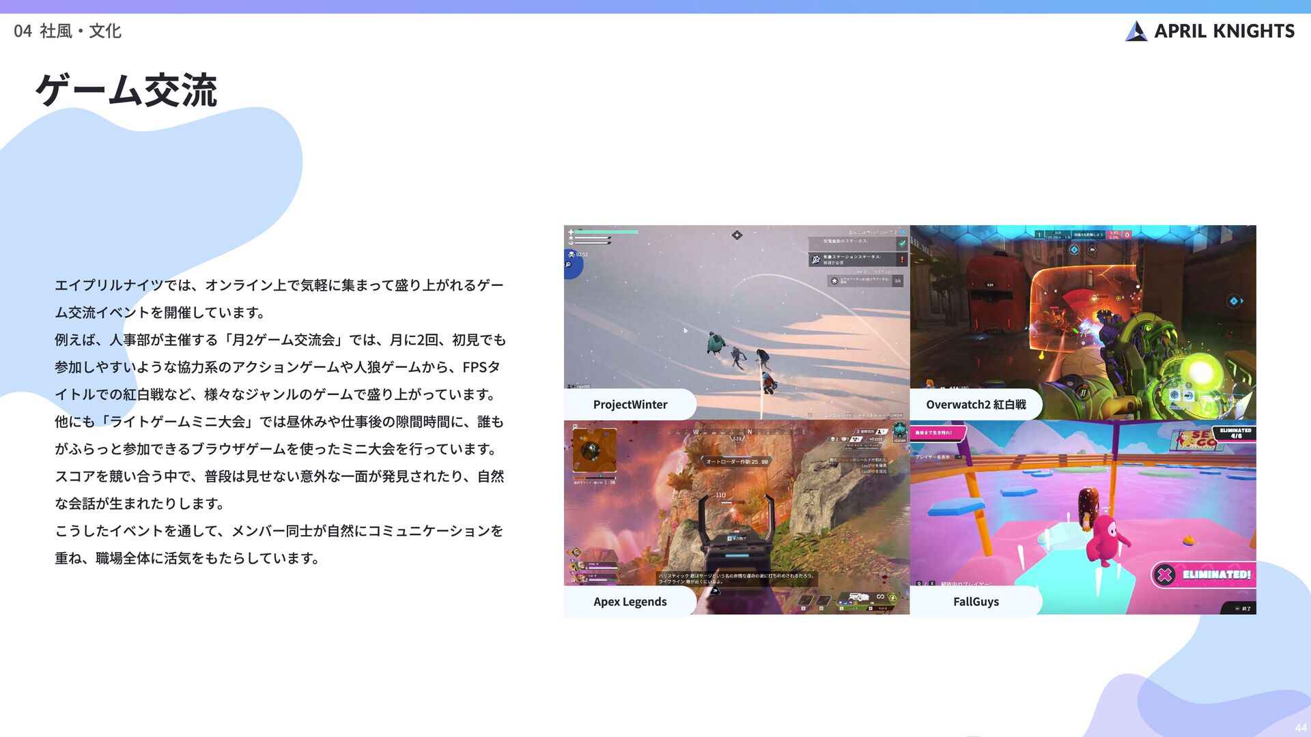This screenshot has width=1311, height=737.
Task: Click the line starting こうしたイベントを通して
Action: (x=279, y=531)
